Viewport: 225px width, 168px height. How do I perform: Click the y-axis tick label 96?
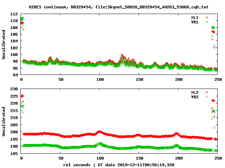tap(15, 68)
